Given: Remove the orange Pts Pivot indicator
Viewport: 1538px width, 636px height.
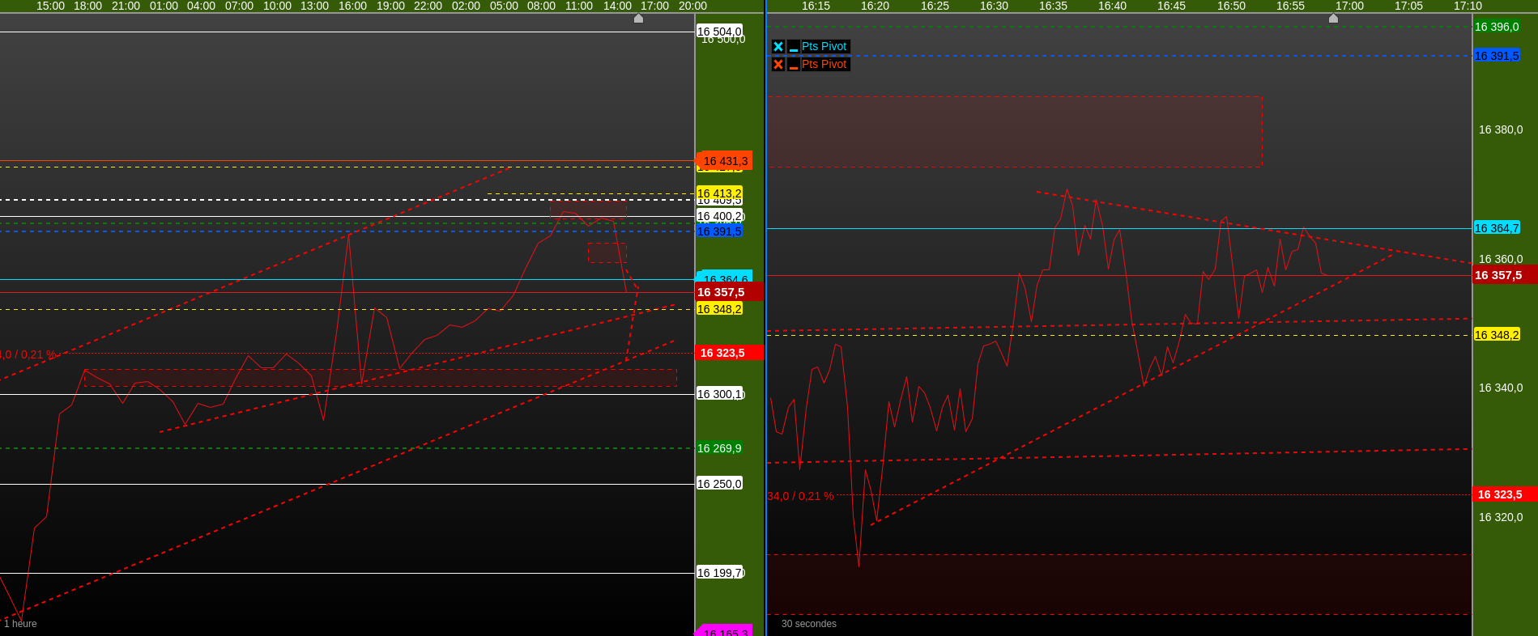Looking at the screenshot, I should tap(778, 65).
